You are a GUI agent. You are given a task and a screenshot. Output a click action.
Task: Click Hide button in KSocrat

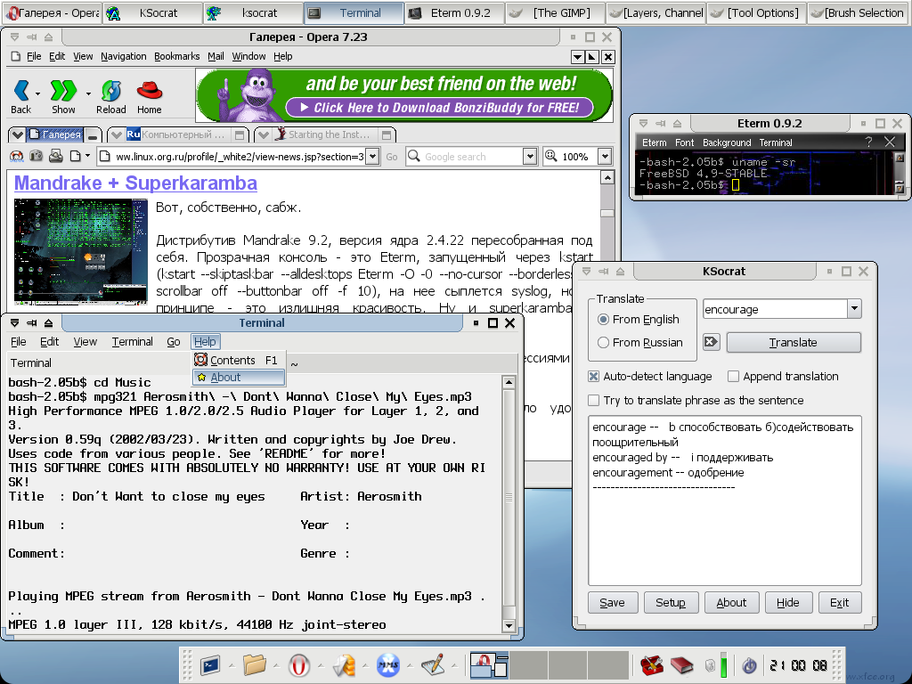(788, 603)
